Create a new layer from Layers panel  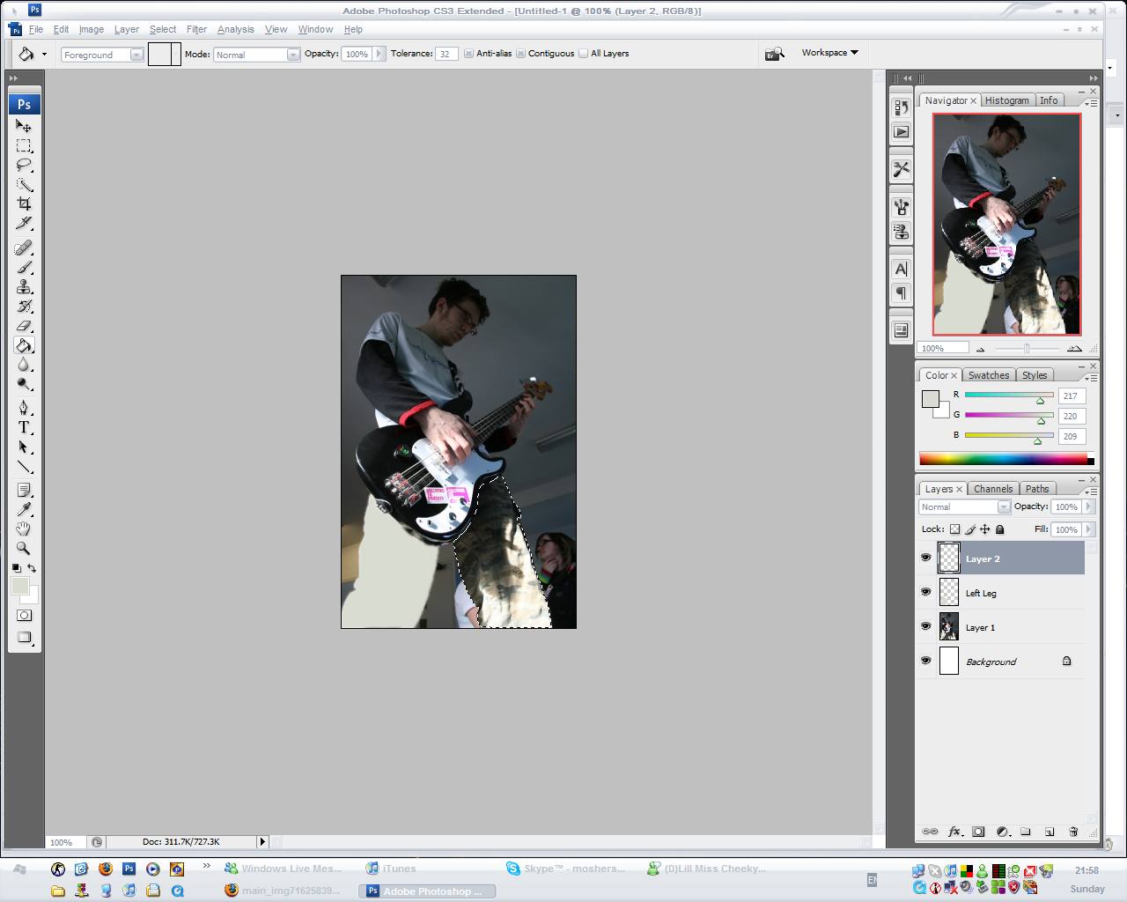(x=1050, y=832)
